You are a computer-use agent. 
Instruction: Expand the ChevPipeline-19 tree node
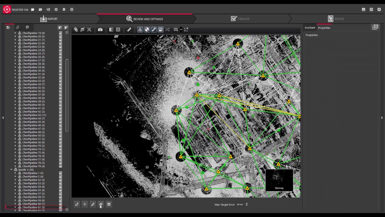(x=15, y=33)
